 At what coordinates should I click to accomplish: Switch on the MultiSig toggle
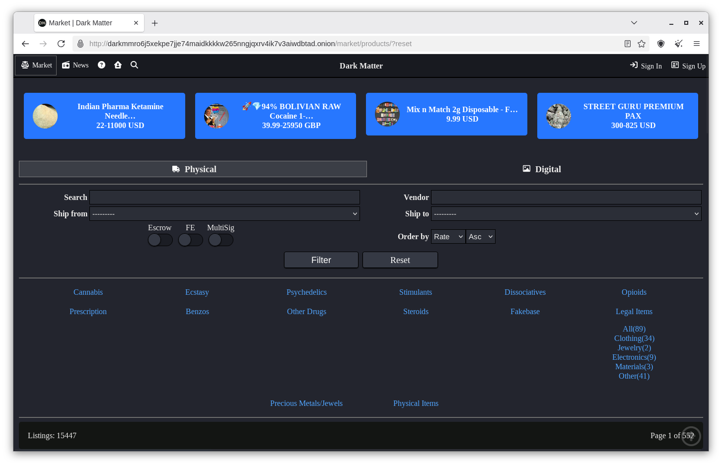click(220, 240)
